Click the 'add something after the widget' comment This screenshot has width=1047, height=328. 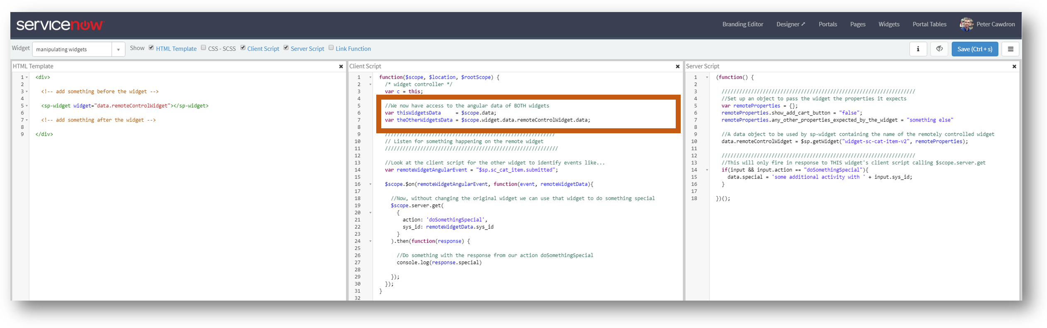(x=98, y=120)
